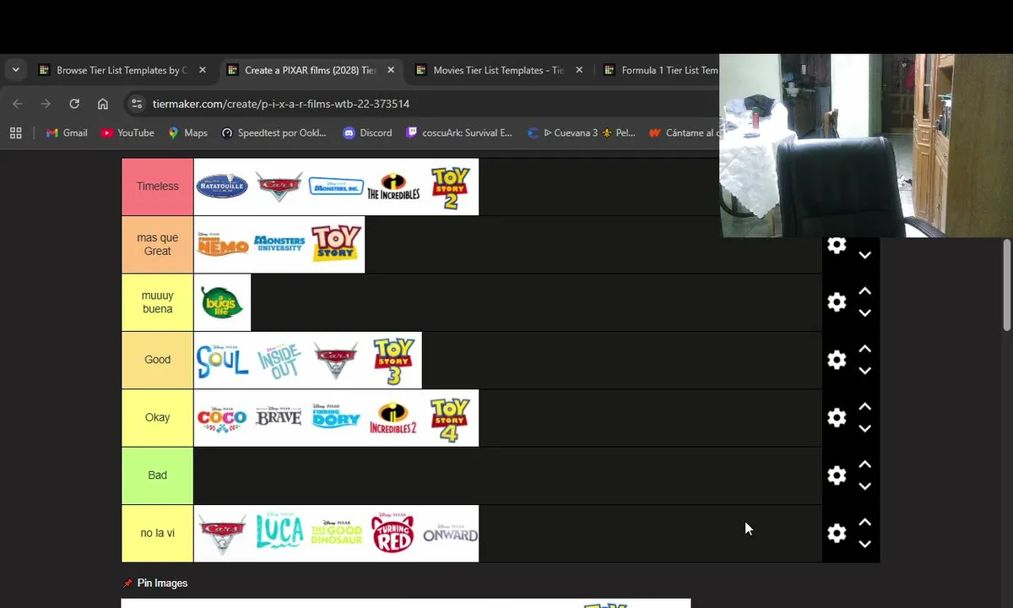Screen dimensions: 1013x608
Task: Open Discord bookmark
Action: (x=367, y=133)
